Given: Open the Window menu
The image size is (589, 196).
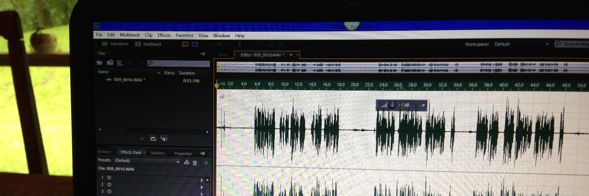Looking at the screenshot, I should [221, 35].
